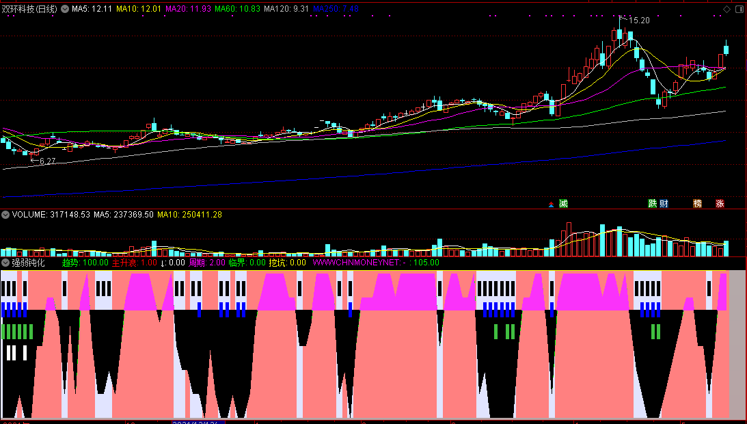Select the yellow MA10: 12.01 label
This screenshot has height=424, width=747.
click(x=139, y=9)
